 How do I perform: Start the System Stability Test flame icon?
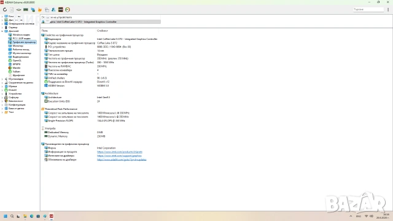pyautogui.click(x=39, y=10)
